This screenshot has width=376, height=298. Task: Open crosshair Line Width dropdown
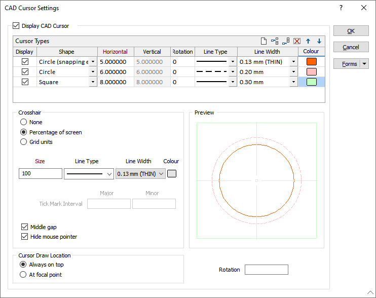pyautogui.click(x=161, y=174)
